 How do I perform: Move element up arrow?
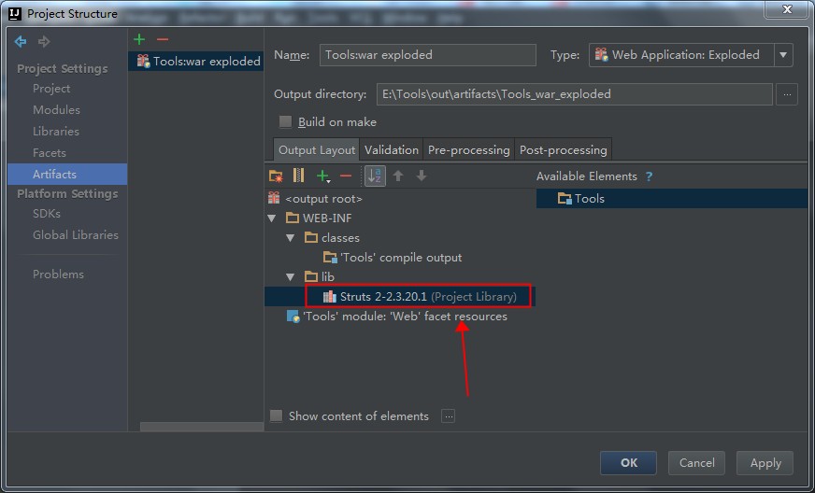coord(398,176)
